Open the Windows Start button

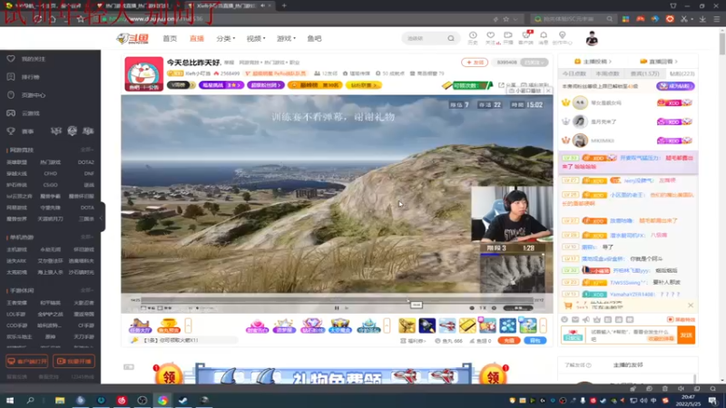(10, 401)
